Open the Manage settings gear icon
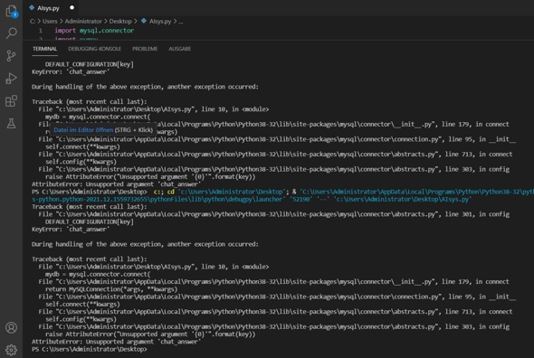 tap(11, 350)
